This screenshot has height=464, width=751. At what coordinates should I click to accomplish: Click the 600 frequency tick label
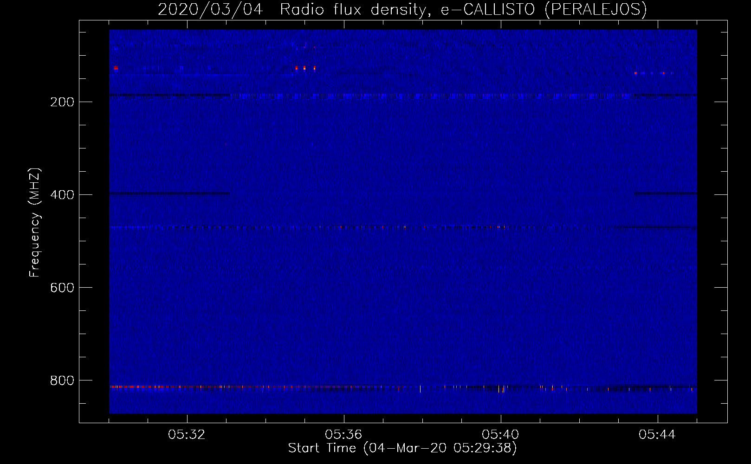point(62,288)
